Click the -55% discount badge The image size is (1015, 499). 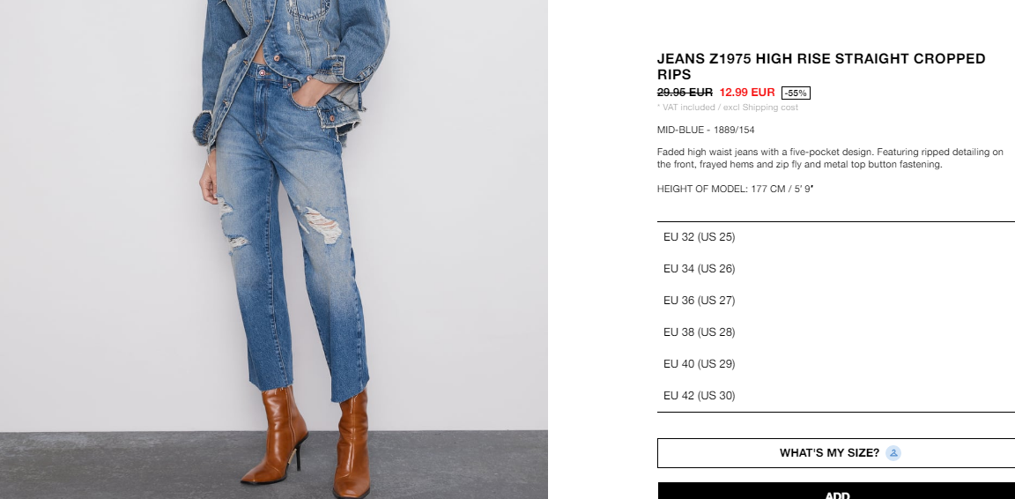(796, 93)
